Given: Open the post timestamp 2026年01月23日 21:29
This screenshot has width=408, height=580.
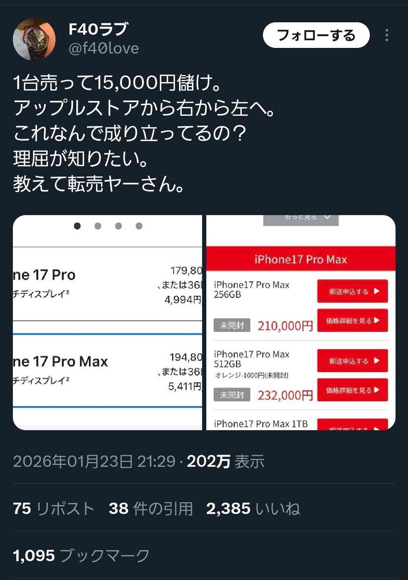Looking at the screenshot, I should click(x=94, y=461).
